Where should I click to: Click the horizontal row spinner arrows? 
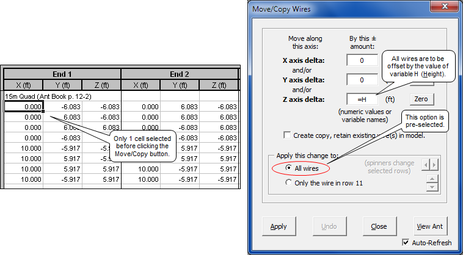pos(432,164)
